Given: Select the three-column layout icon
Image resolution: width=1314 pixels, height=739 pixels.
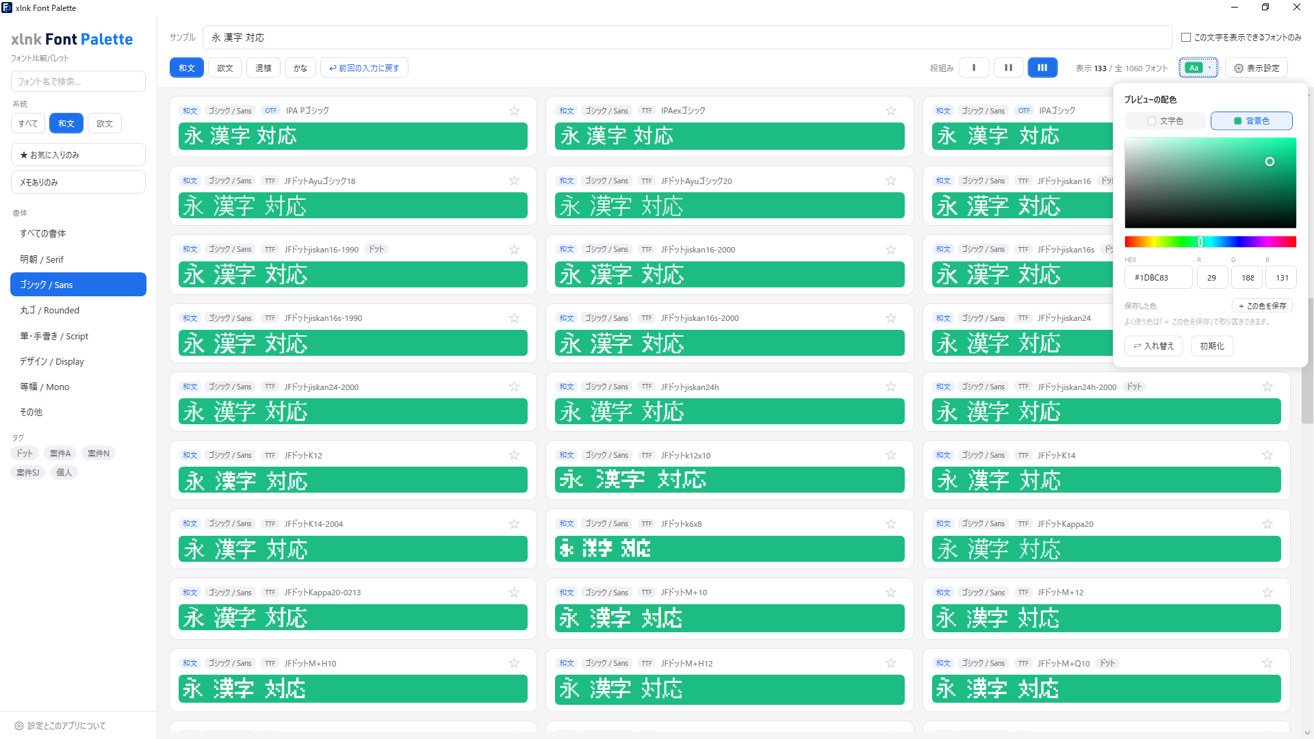Looking at the screenshot, I should pyautogui.click(x=1042, y=68).
